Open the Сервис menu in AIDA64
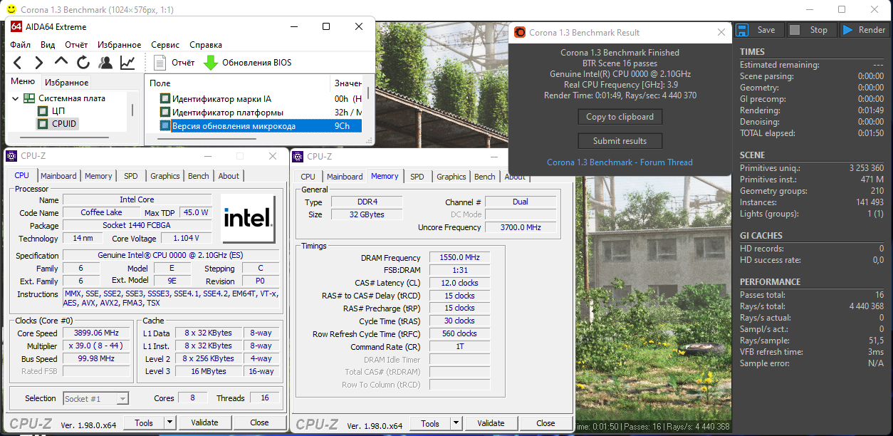The height and width of the screenshot is (436, 893). [165, 45]
